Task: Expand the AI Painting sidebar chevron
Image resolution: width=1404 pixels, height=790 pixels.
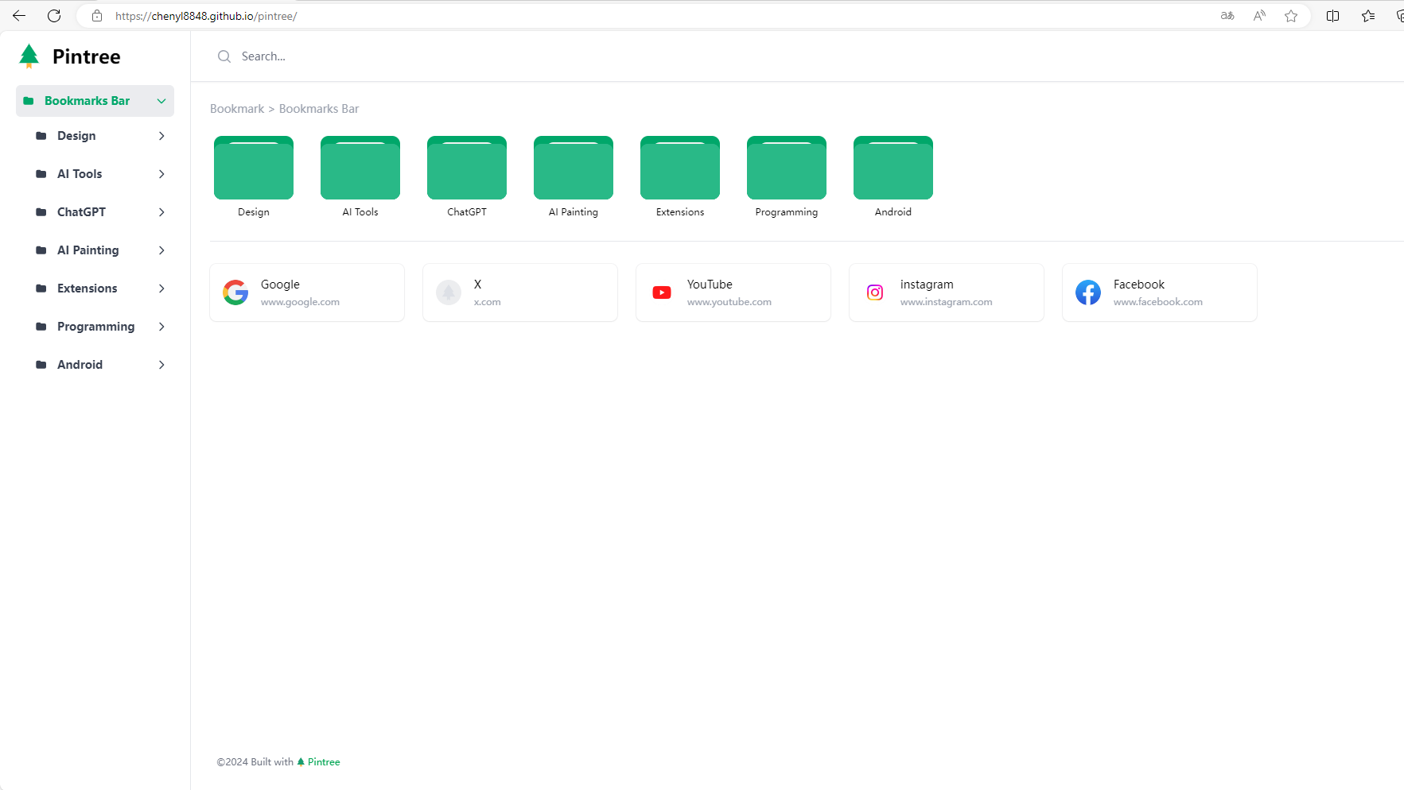Action: tap(161, 250)
